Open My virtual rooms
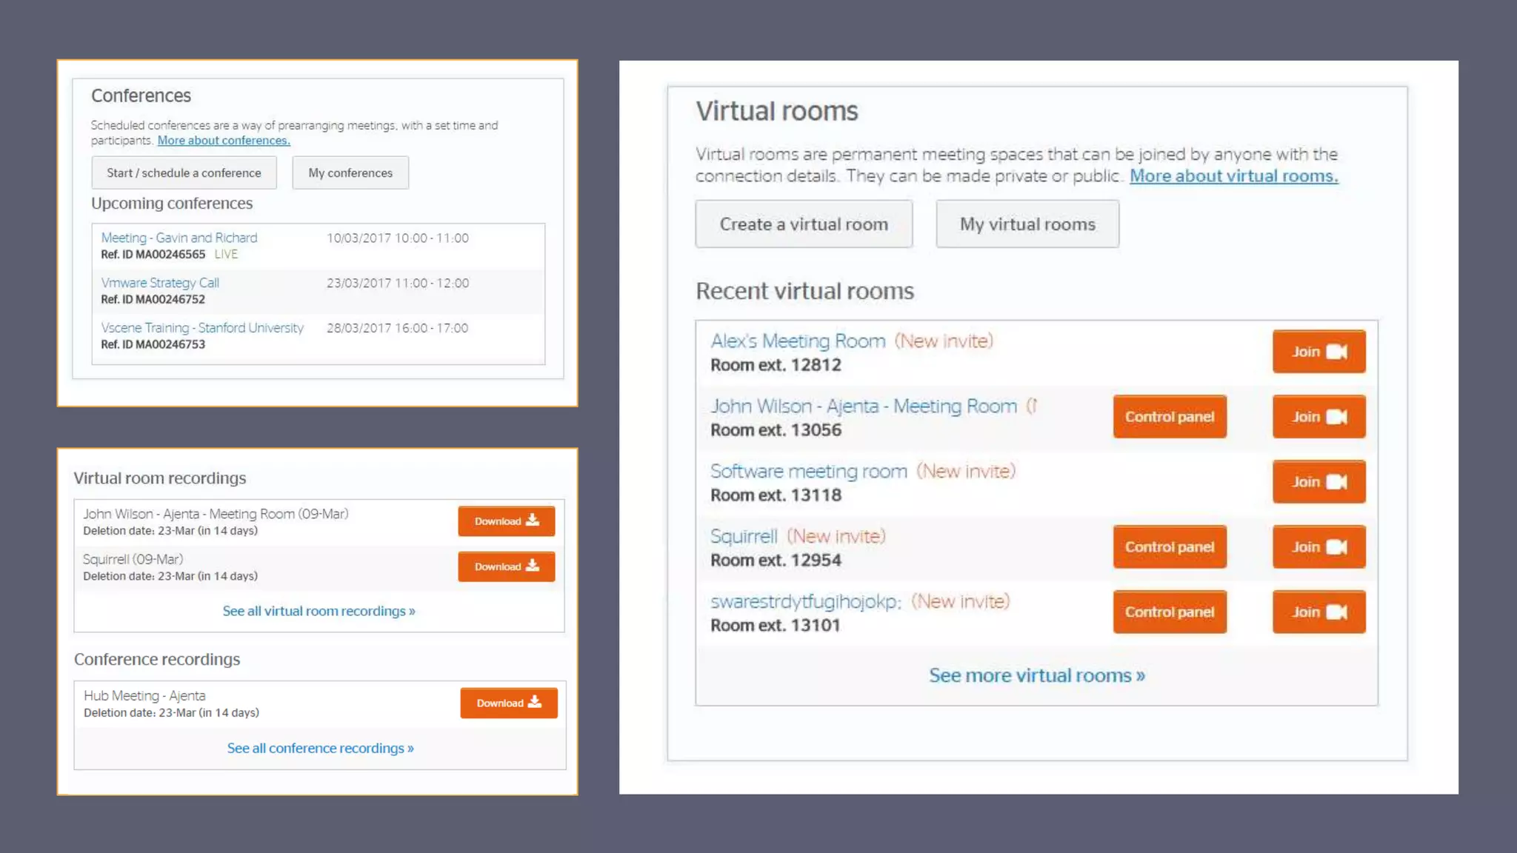 [1027, 224]
